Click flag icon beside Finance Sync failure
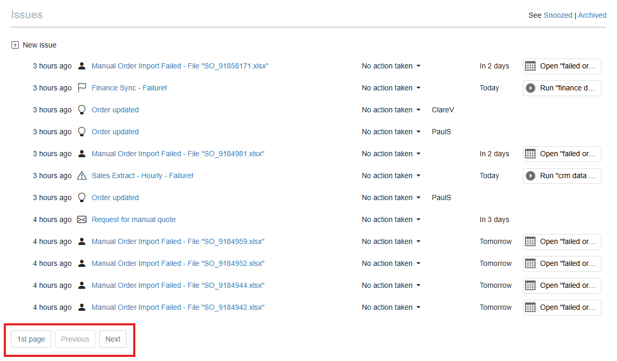This screenshot has height=361, width=617. [82, 88]
